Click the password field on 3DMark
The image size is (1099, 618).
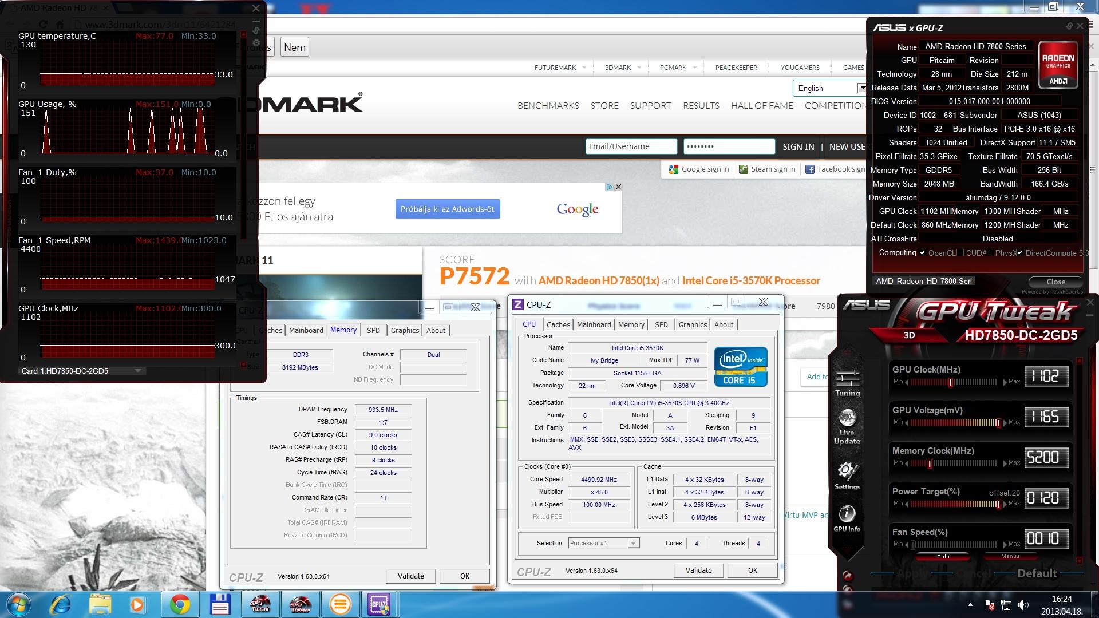coord(729,146)
